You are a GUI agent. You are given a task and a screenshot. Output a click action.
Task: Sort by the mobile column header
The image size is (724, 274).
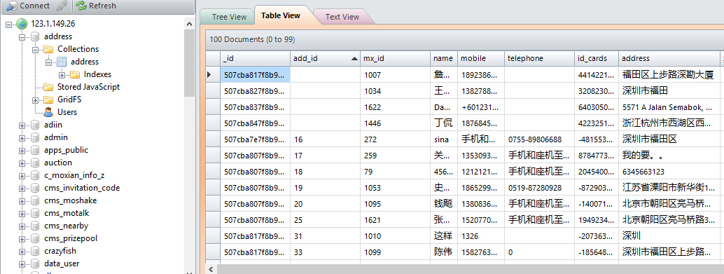(480, 58)
